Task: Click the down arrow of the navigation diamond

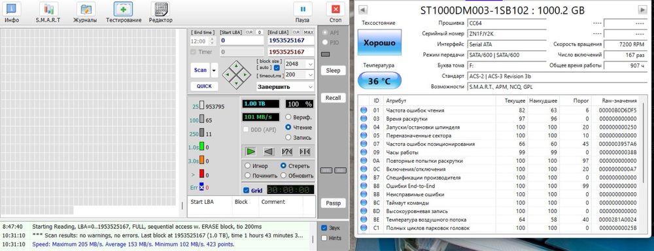Action: [236, 84]
